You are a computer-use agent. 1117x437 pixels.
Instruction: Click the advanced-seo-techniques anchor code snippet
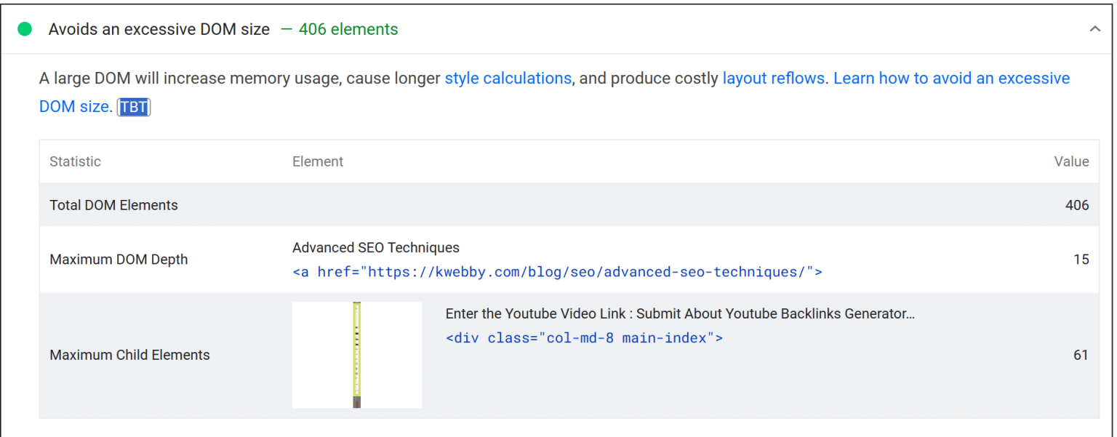coord(557,273)
